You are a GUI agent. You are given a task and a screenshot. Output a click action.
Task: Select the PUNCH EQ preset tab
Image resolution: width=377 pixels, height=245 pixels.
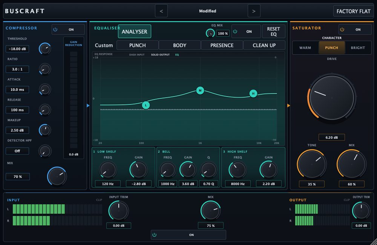[138, 46]
